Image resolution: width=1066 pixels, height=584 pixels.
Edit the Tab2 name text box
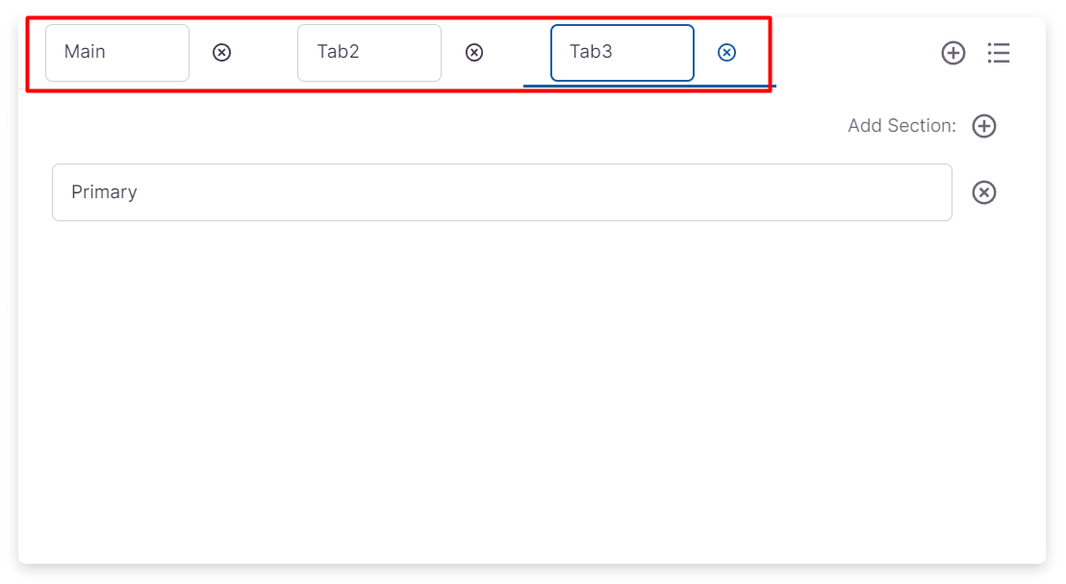pos(369,53)
